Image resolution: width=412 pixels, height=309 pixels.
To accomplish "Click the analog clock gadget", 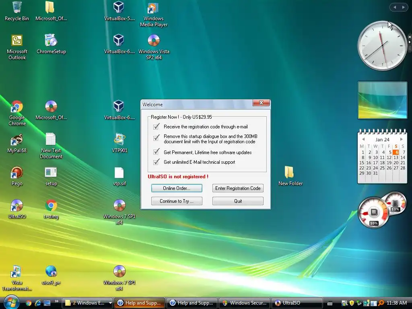I will (382, 45).
